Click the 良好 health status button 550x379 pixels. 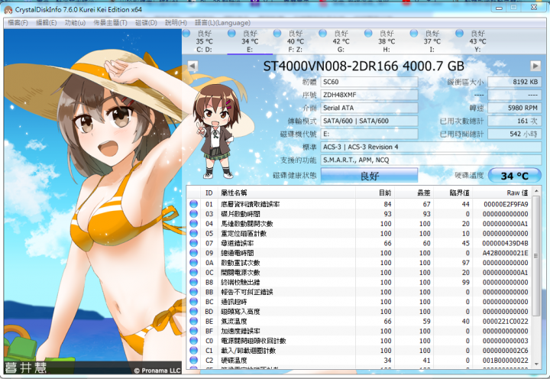[x=370, y=176]
